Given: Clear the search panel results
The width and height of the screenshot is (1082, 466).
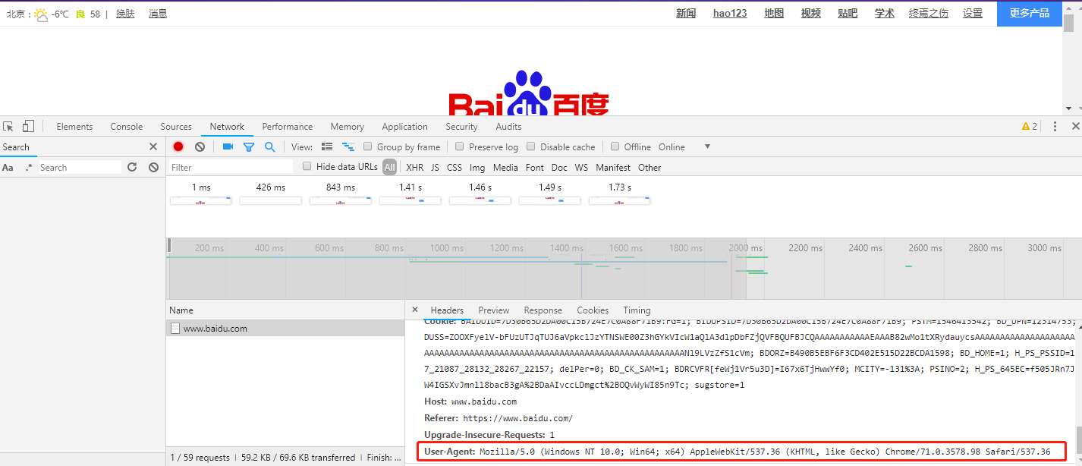Looking at the screenshot, I should tap(153, 168).
